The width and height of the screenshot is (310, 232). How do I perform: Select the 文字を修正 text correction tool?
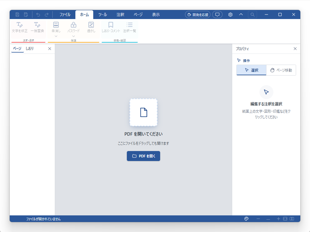pyautogui.click(x=20, y=27)
